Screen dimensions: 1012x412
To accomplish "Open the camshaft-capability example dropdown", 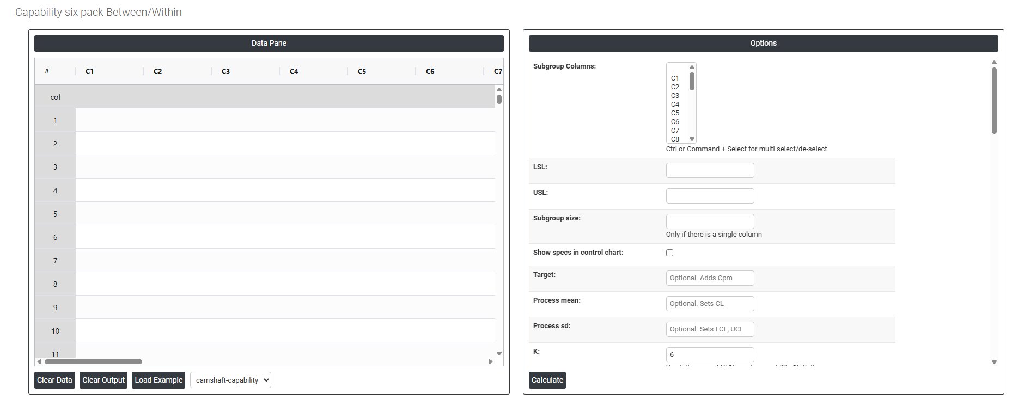I will [x=230, y=380].
